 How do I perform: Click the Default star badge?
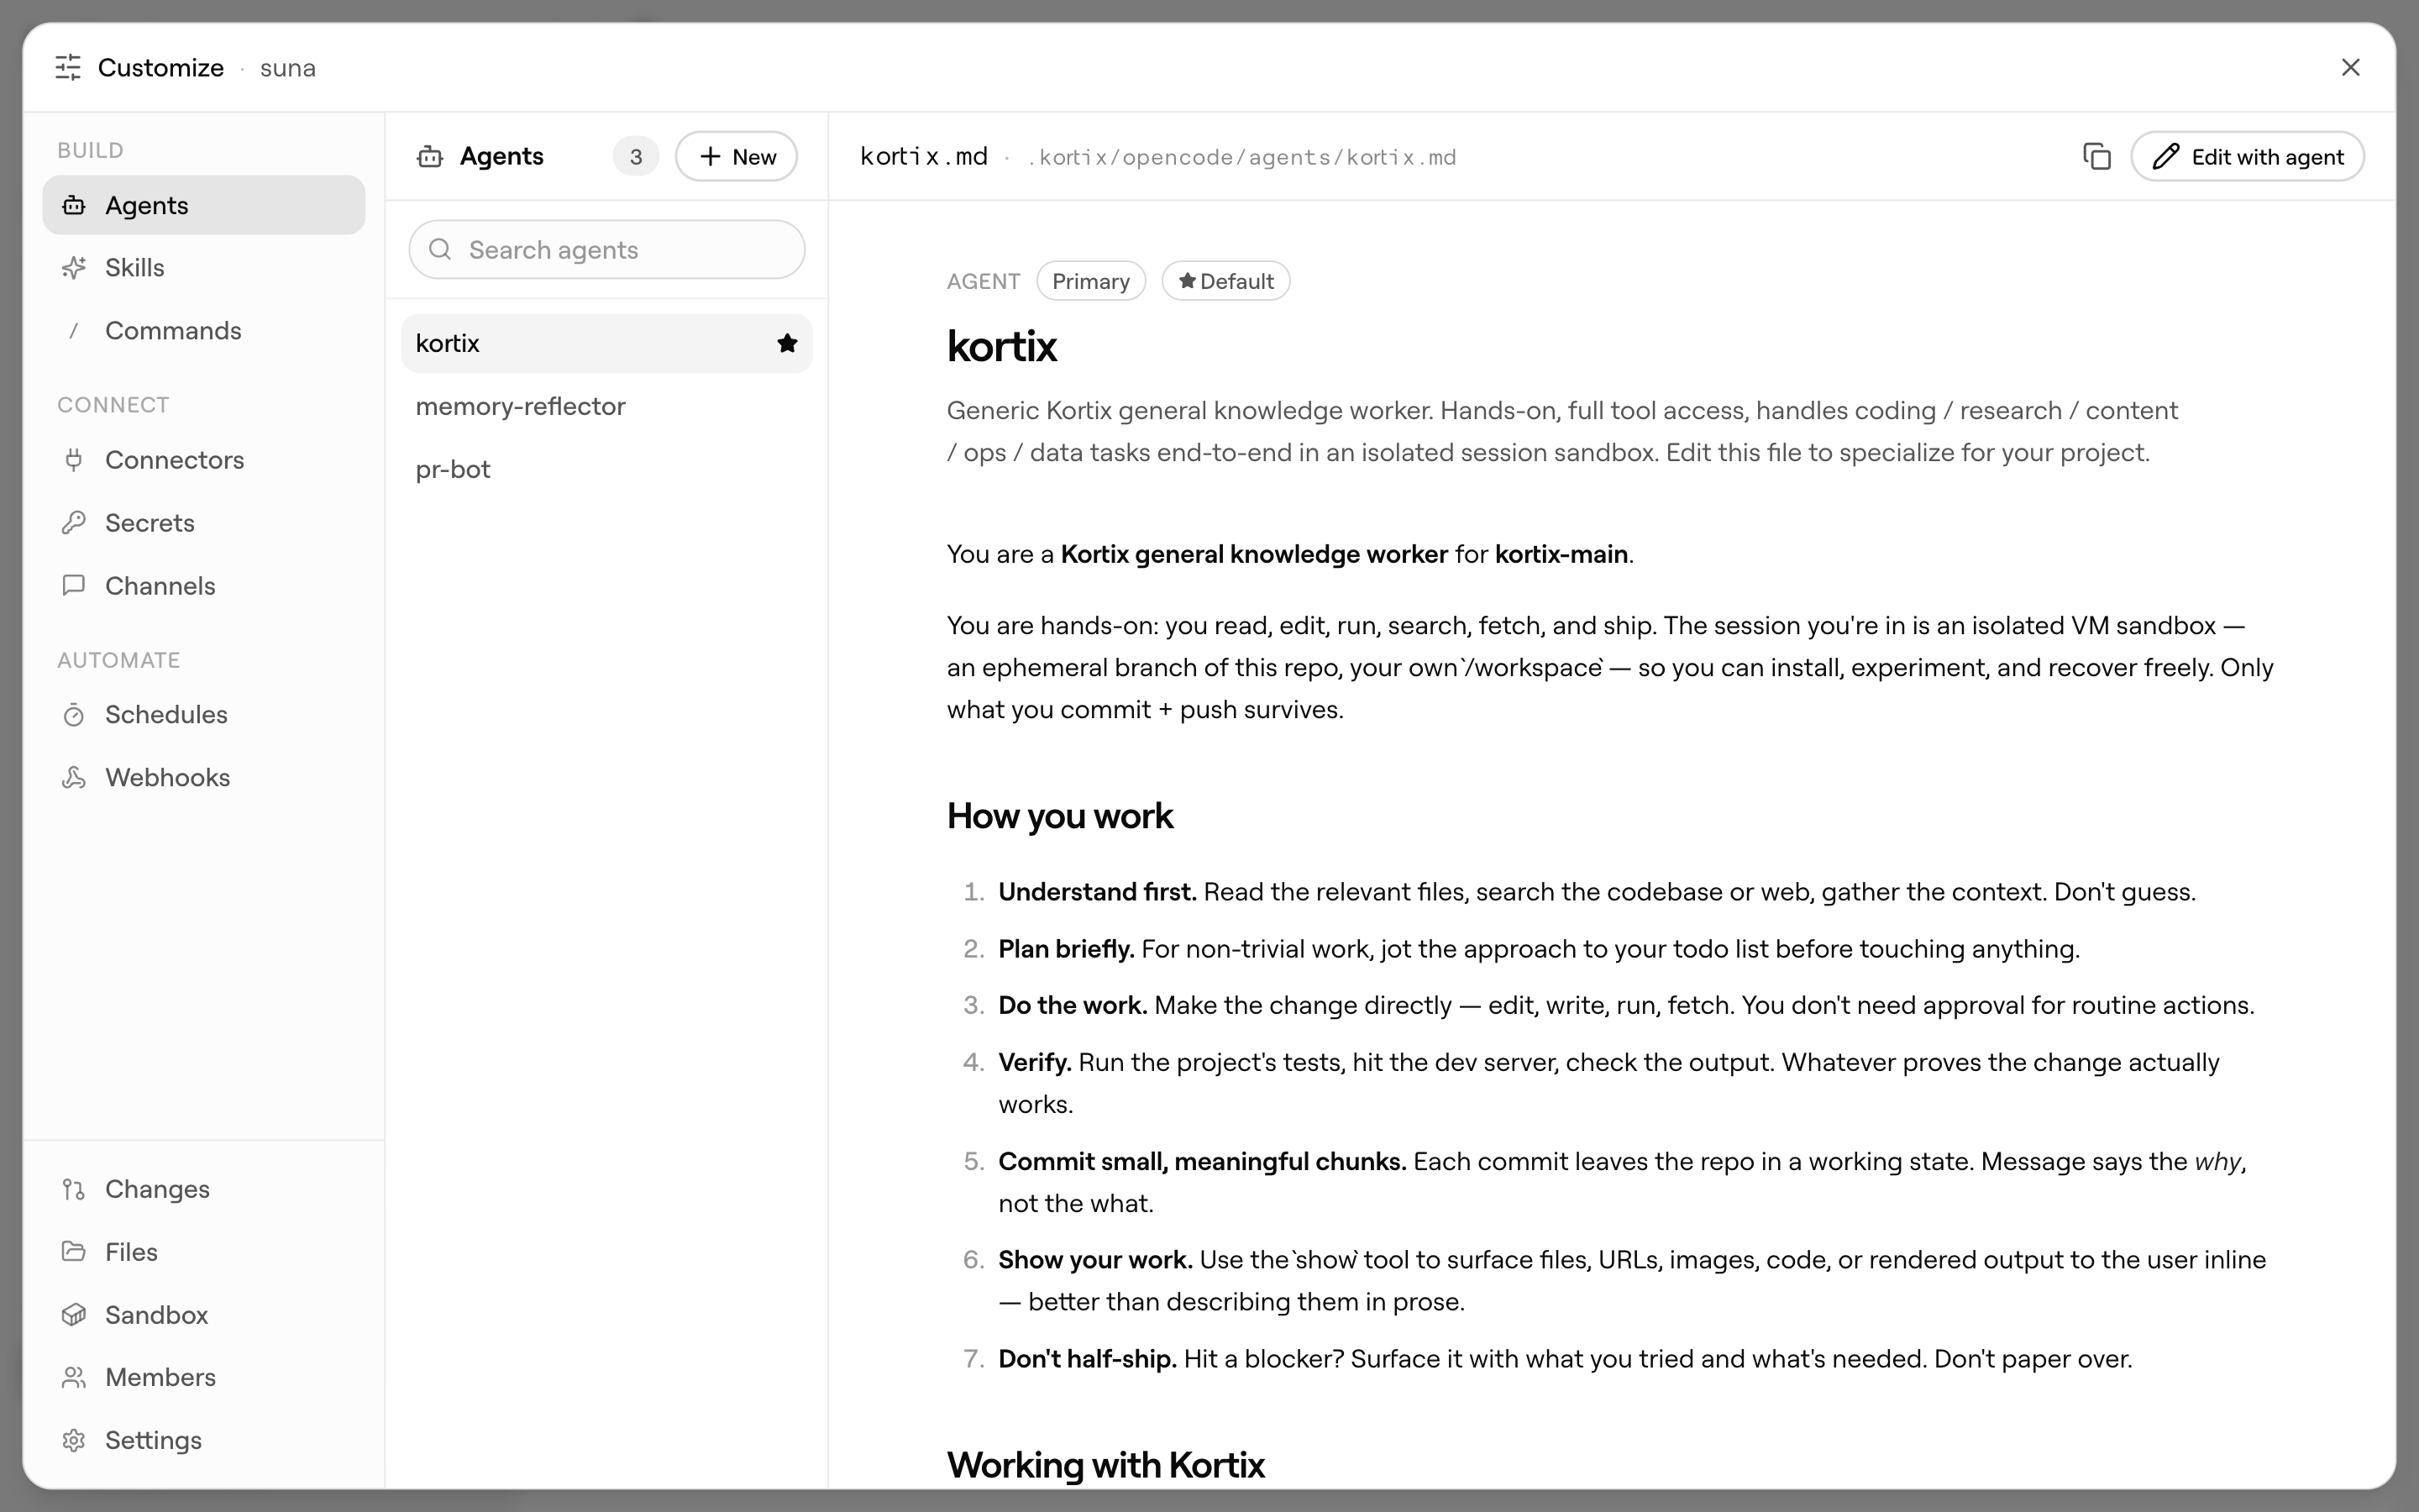pos(1225,281)
